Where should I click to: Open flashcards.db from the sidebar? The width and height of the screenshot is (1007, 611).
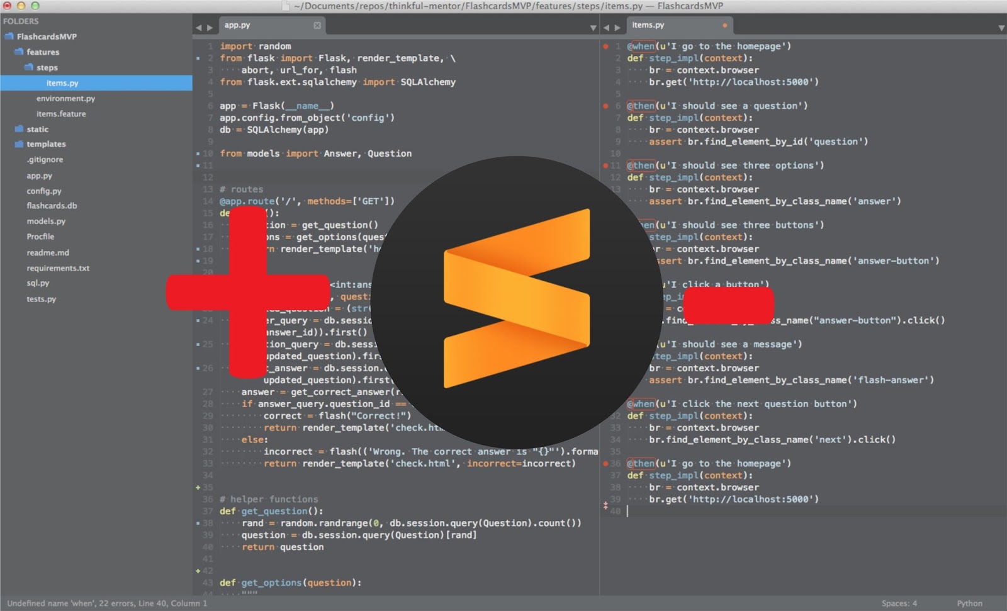(x=52, y=206)
